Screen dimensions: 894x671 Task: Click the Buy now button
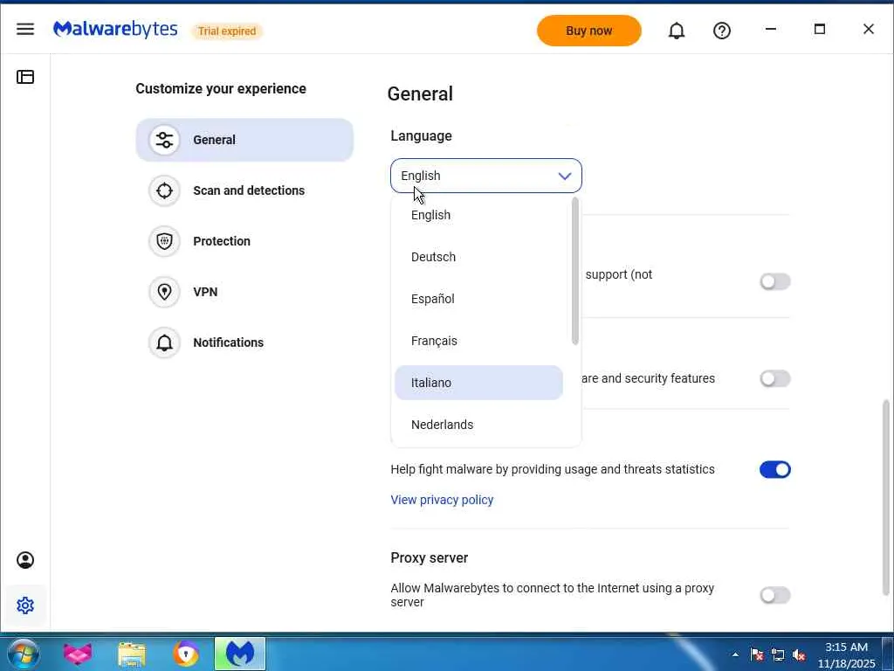pos(589,31)
